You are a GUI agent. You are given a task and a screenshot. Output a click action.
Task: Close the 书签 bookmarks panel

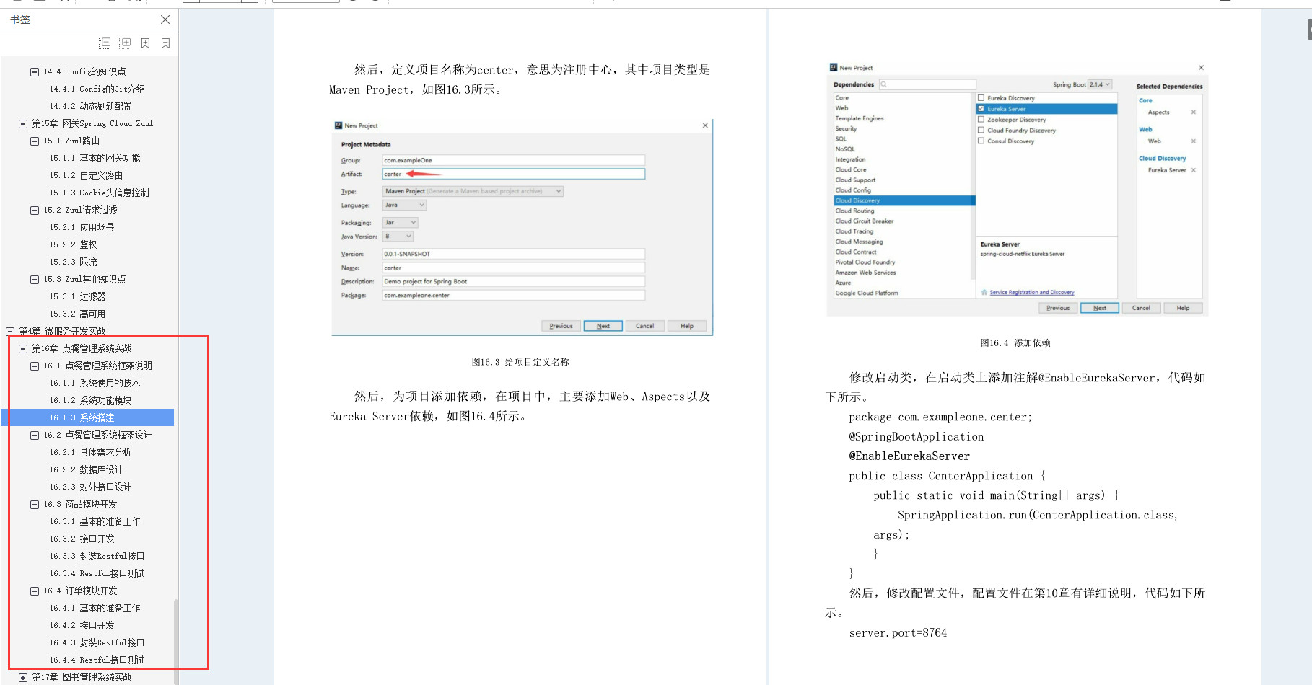coord(165,19)
